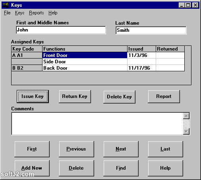The width and height of the screenshot is (201, 180).
Task: Click the Help button at bottom right
Action: click(165, 168)
